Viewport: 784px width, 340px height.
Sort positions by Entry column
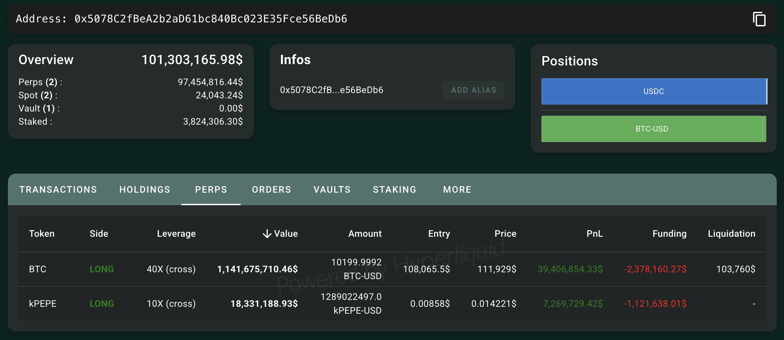coord(439,233)
